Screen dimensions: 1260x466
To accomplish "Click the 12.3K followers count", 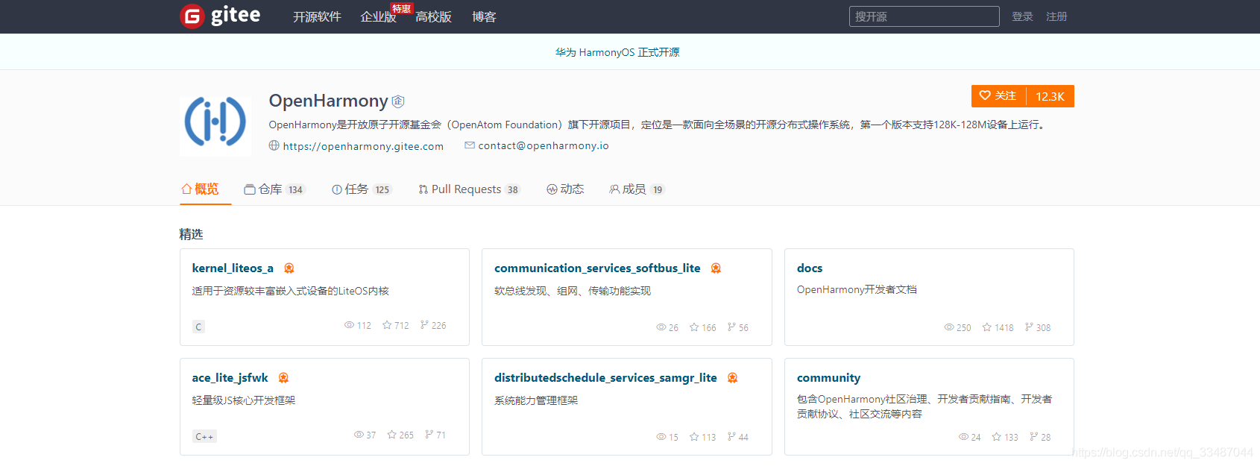I will point(1050,96).
